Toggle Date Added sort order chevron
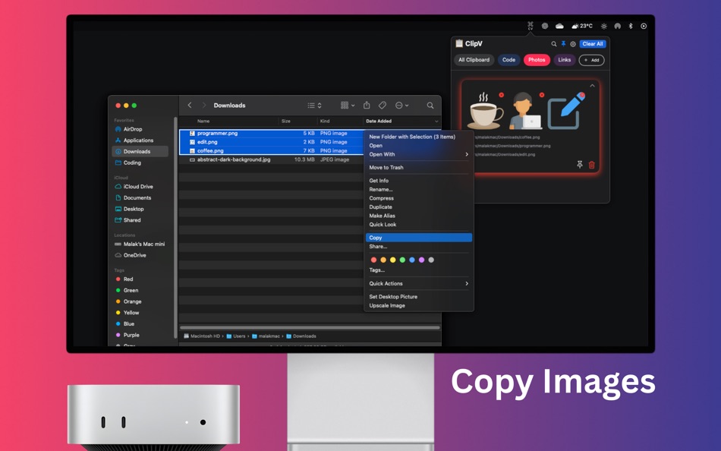The image size is (721, 451). (x=436, y=121)
